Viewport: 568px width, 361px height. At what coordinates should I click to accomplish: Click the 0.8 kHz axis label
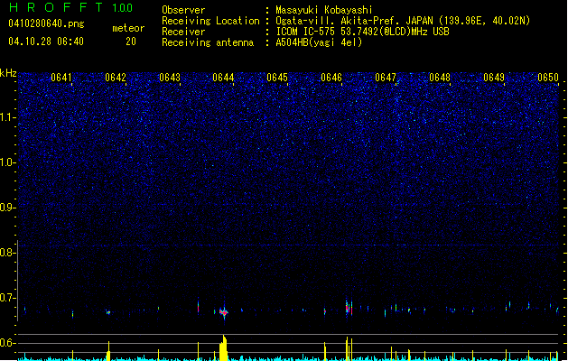8,253
